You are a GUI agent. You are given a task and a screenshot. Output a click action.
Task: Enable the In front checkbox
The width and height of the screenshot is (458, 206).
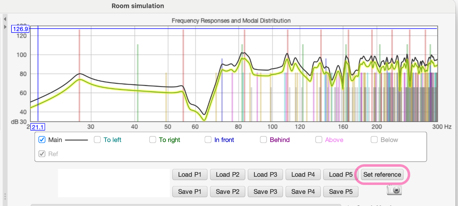click(x=208, y=140)
